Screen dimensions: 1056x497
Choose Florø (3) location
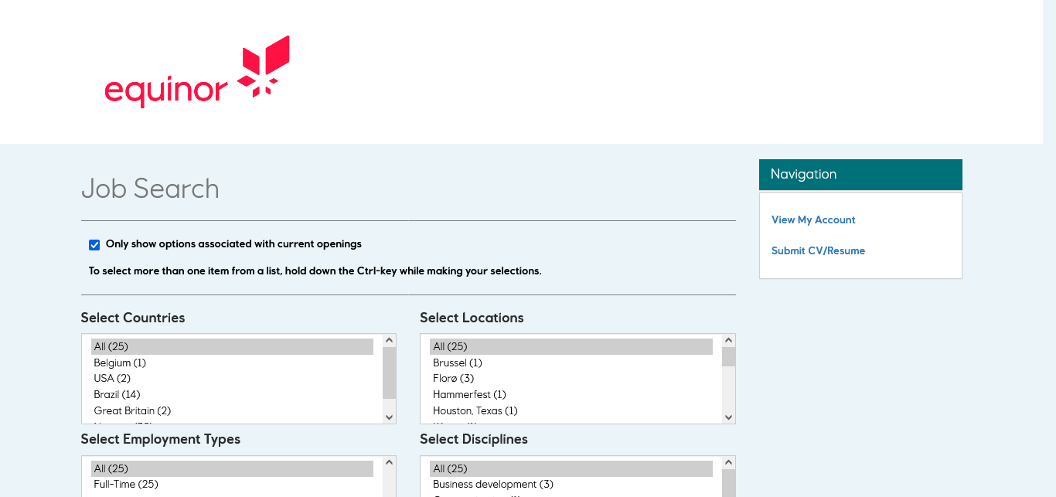(453, 379)
